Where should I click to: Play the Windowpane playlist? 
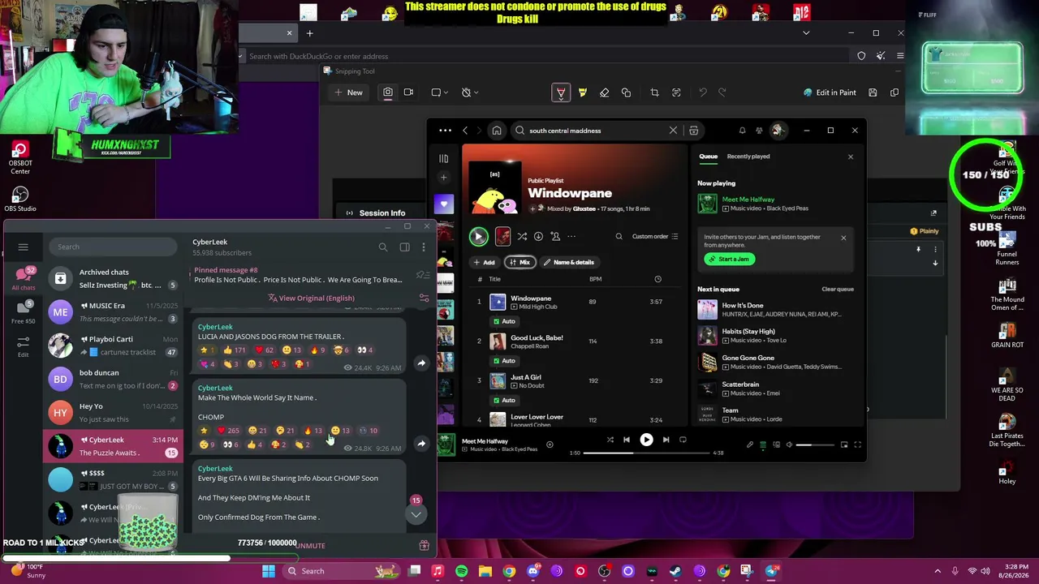click(x=478, y=237)
